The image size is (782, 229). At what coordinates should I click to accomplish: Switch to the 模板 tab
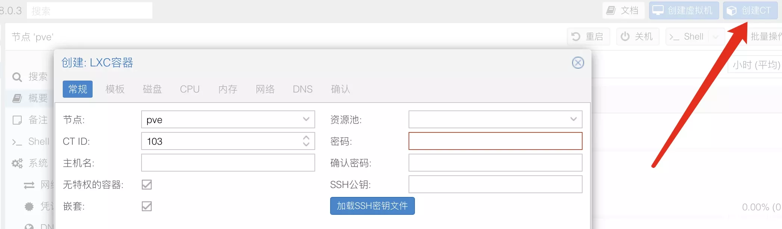[115, 89]
